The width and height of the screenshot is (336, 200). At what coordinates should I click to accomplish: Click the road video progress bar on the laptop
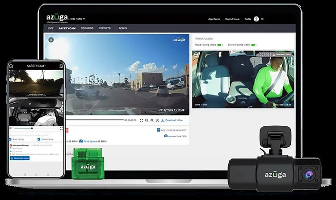(94, 120)
